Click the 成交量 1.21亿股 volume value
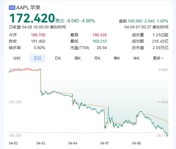The image size is (176, 149). 161,35
